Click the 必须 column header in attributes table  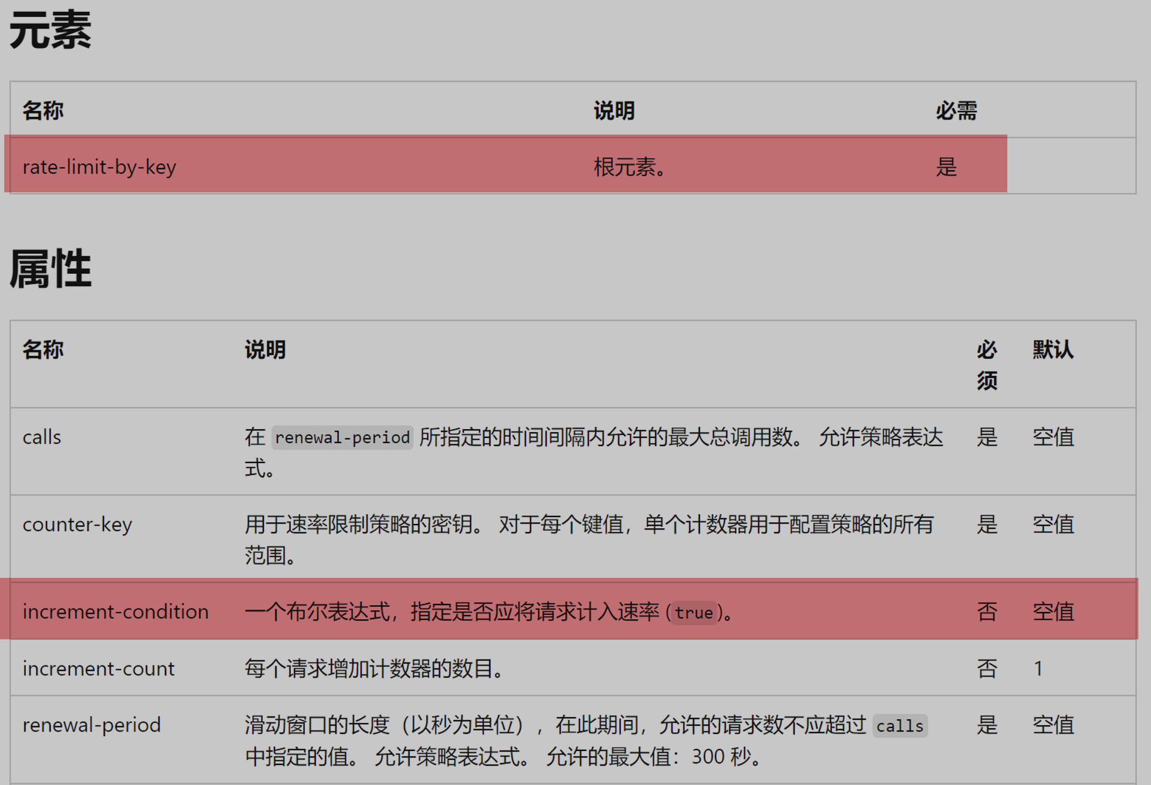tap(987, 365)
